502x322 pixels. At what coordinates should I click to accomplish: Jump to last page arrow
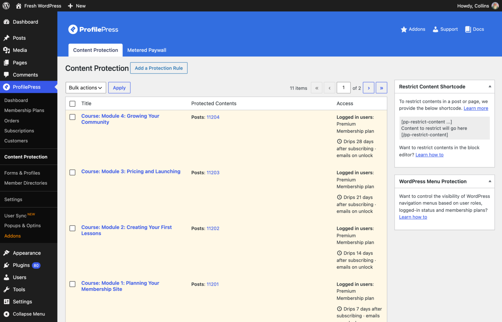pyautogui.click(x=382, y=88)
